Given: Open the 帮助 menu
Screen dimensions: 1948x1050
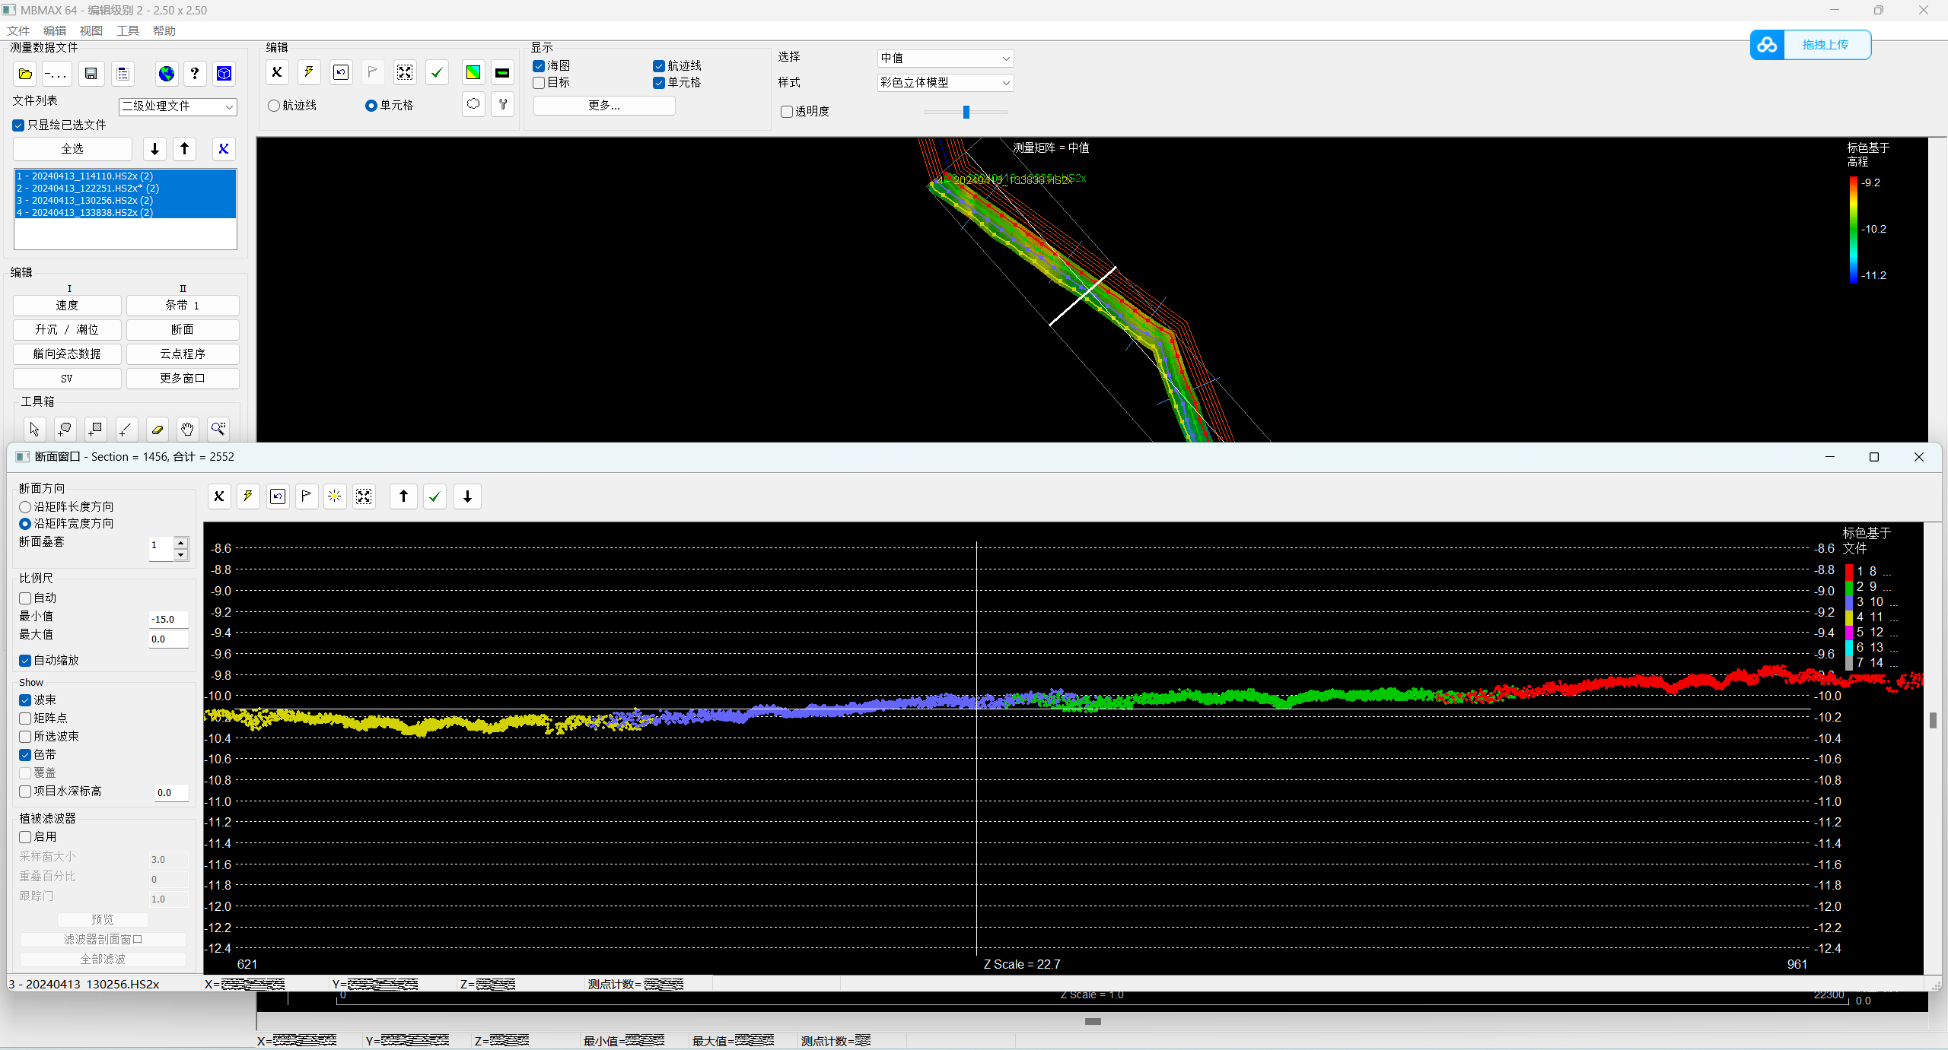Looking at the screenshot, I should click(164, 31).
